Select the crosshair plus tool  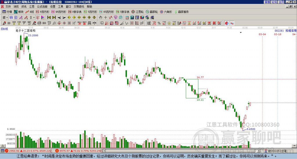coord(106,18)
